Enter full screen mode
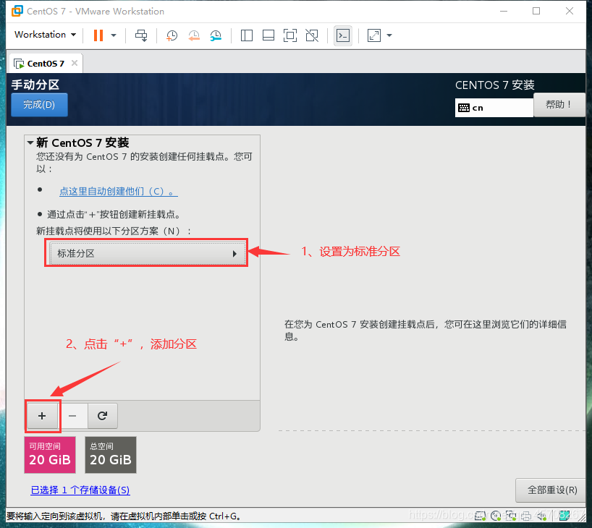Viewport: 592px width, 528px height. click(290, 35)
